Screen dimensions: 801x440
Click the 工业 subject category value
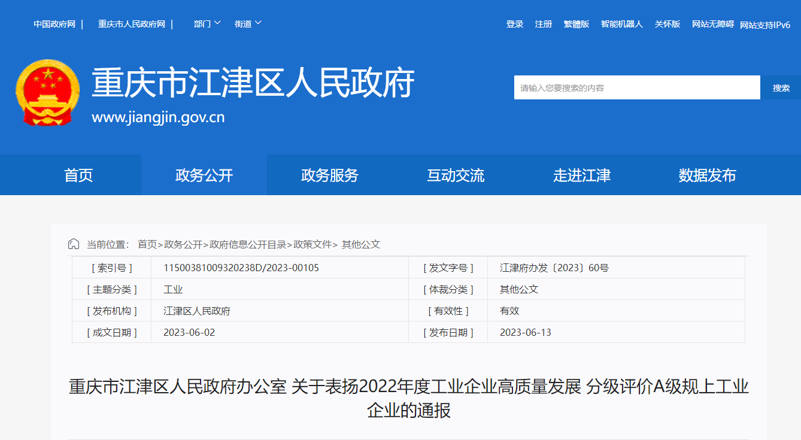tap(173, 289)
